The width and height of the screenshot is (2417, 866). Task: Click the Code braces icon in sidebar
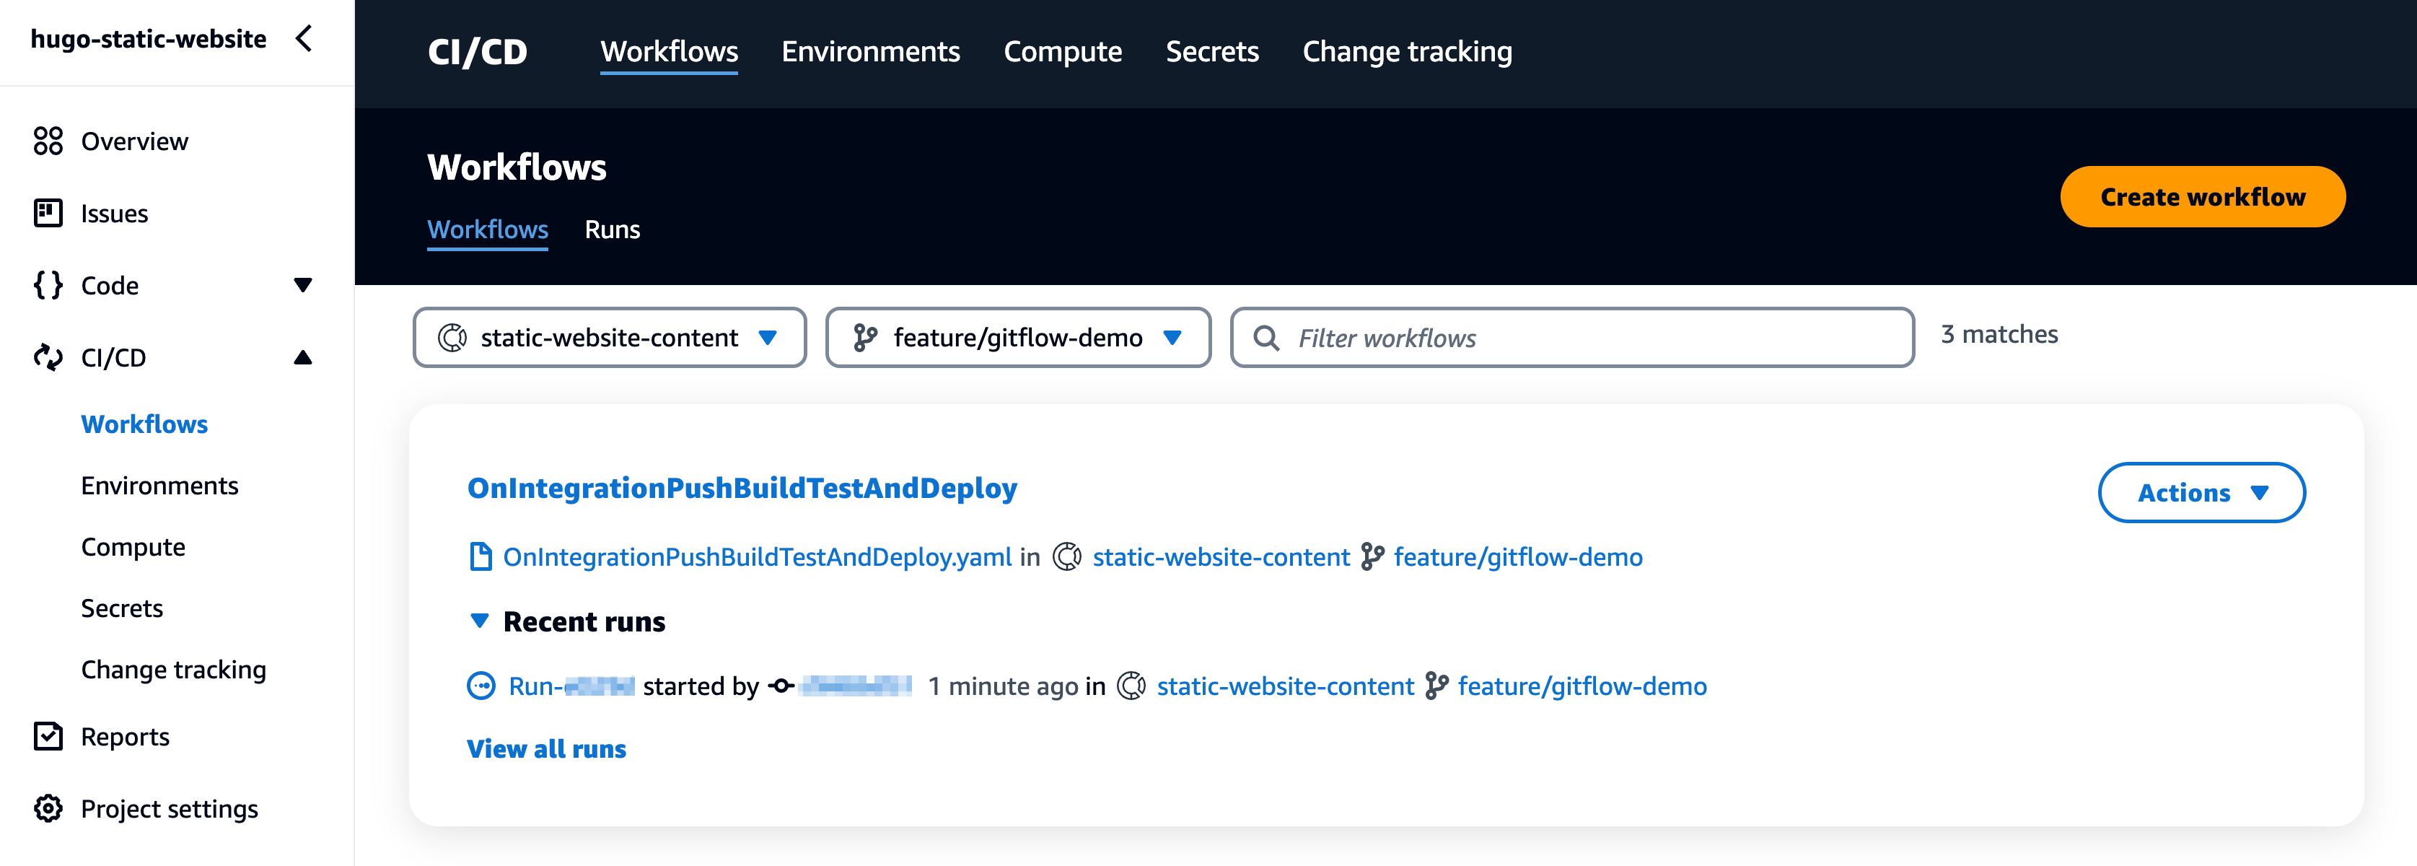point(48,285)
